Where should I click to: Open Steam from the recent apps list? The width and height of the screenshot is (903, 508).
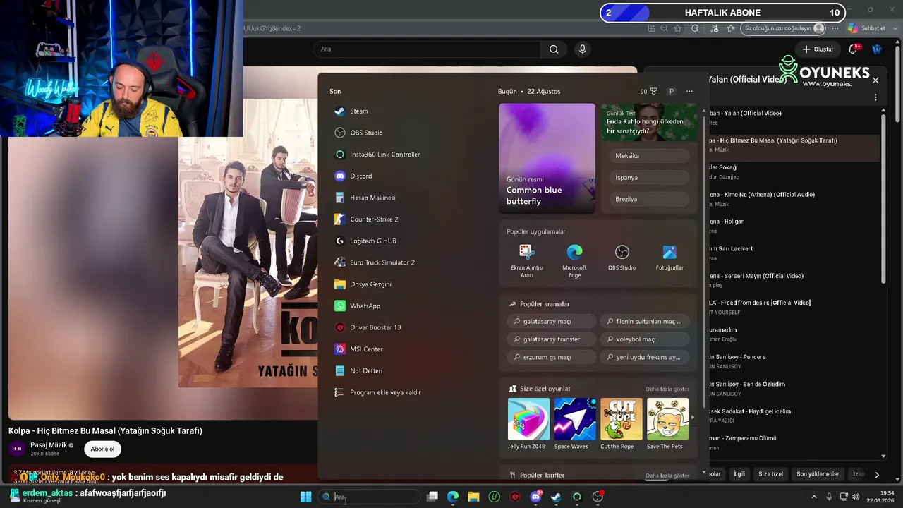(408, 111)
